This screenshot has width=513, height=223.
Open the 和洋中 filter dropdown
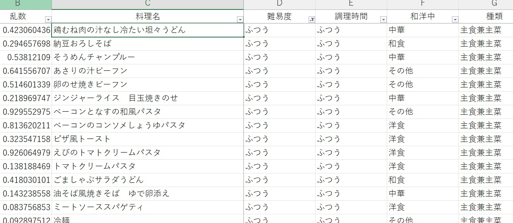[455, 20]
